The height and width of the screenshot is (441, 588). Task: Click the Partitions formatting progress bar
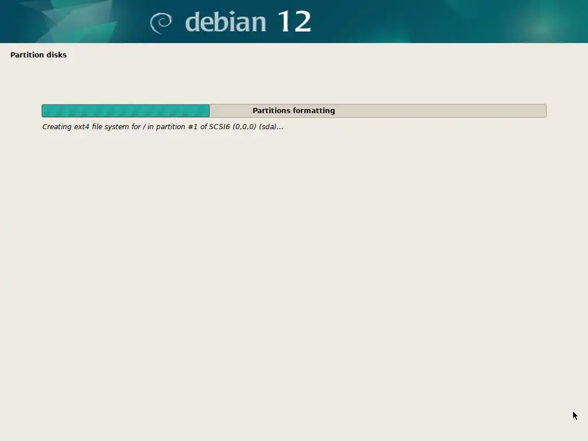click(294, 111)
